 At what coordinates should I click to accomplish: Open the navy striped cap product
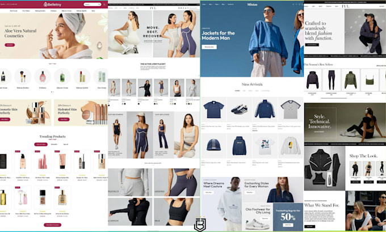point(213,146)
